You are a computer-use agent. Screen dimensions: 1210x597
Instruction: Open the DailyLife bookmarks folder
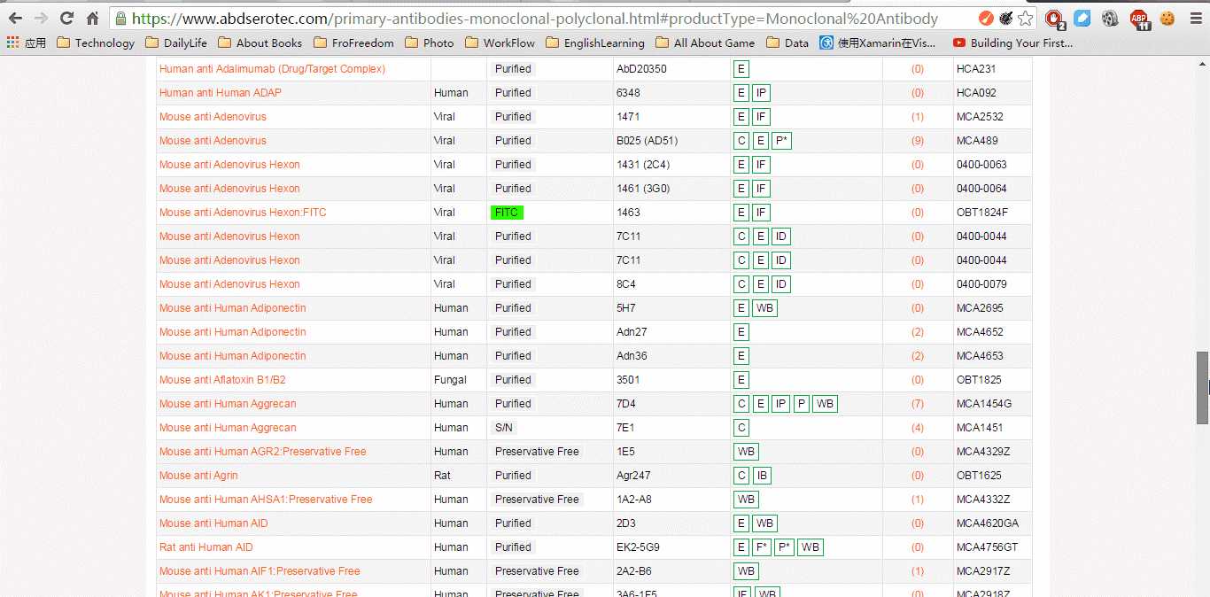pyautogui.click(x=176, y=43)
